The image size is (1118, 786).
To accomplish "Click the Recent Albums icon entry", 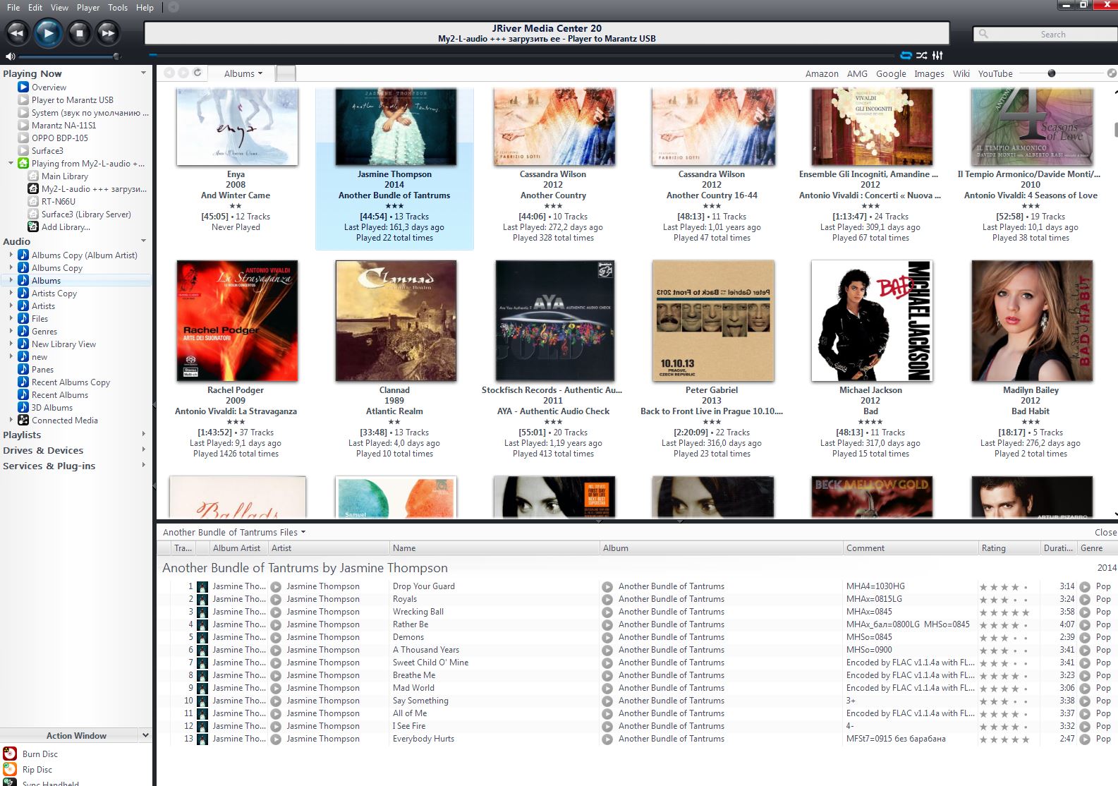I will pos(23,395).
